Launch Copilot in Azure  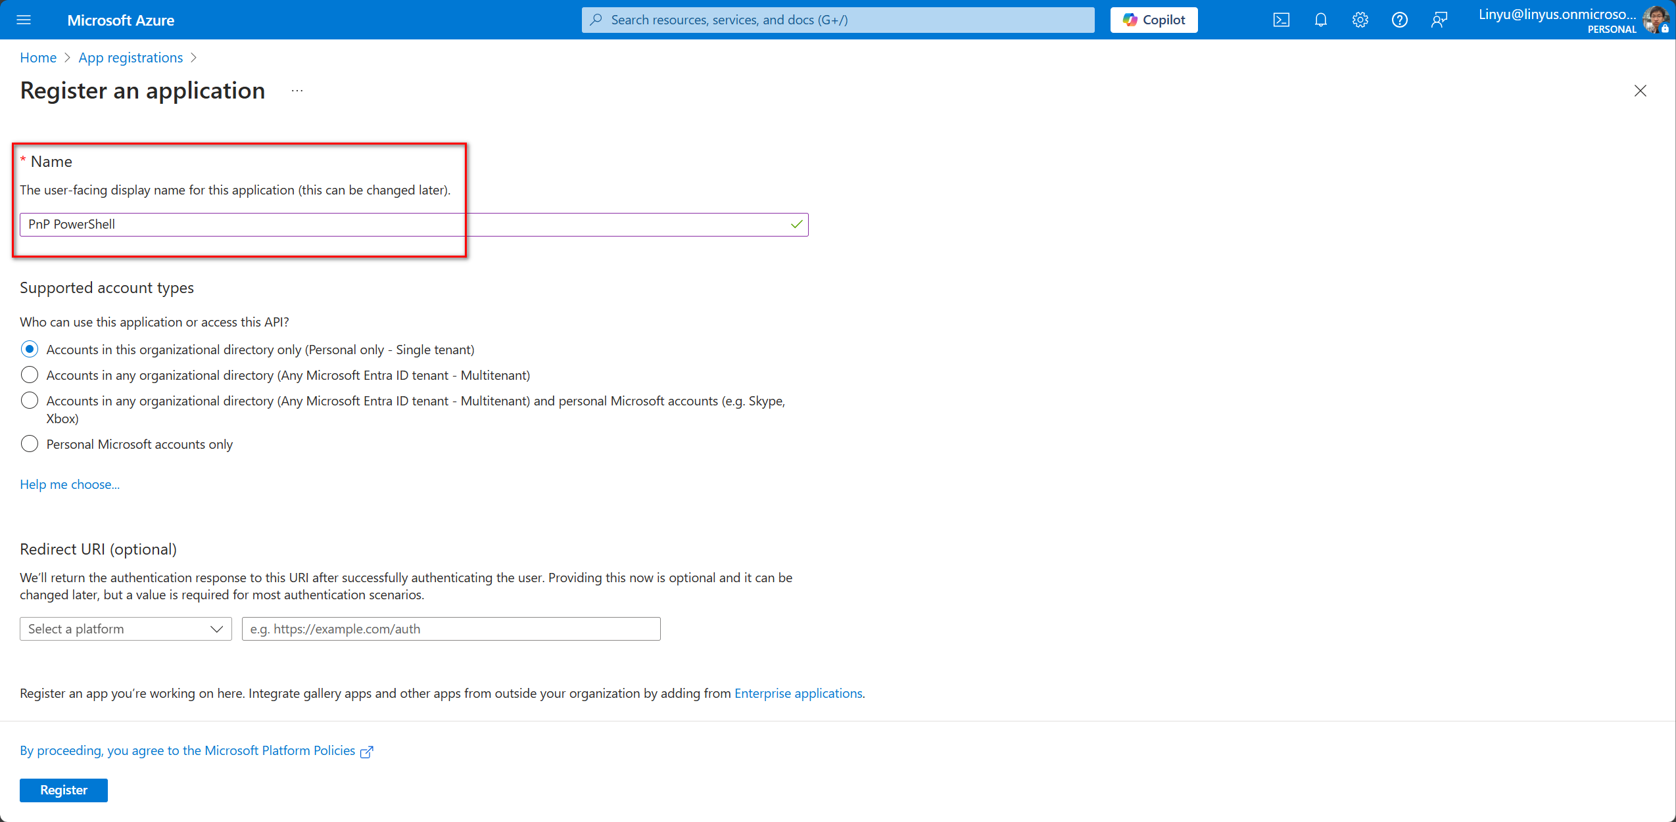coord(1154,20)
